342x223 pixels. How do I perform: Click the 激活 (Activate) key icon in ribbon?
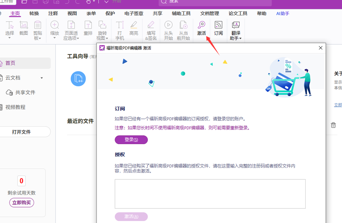(201, 28)
